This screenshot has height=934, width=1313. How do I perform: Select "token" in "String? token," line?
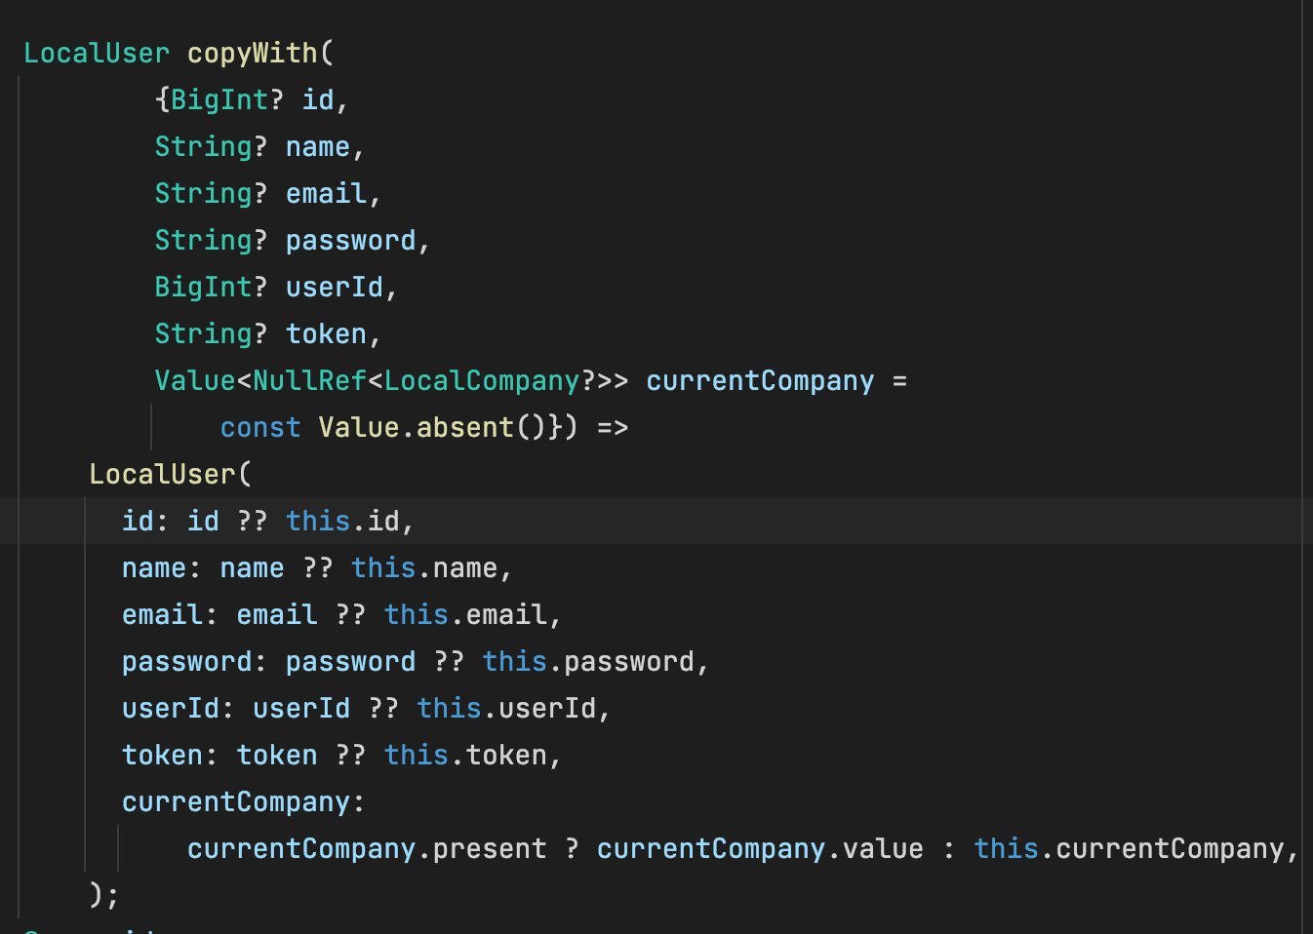point(326,333)
